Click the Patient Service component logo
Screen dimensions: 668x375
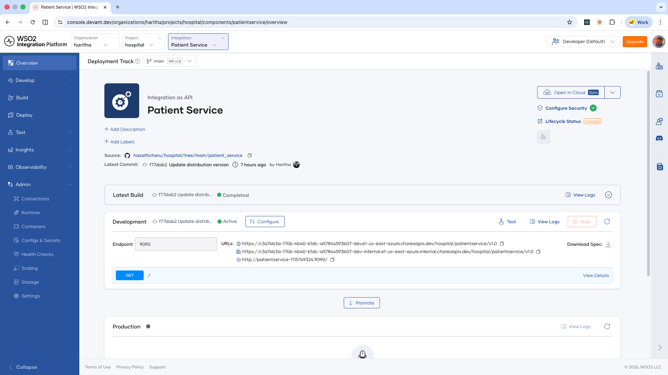122,101
